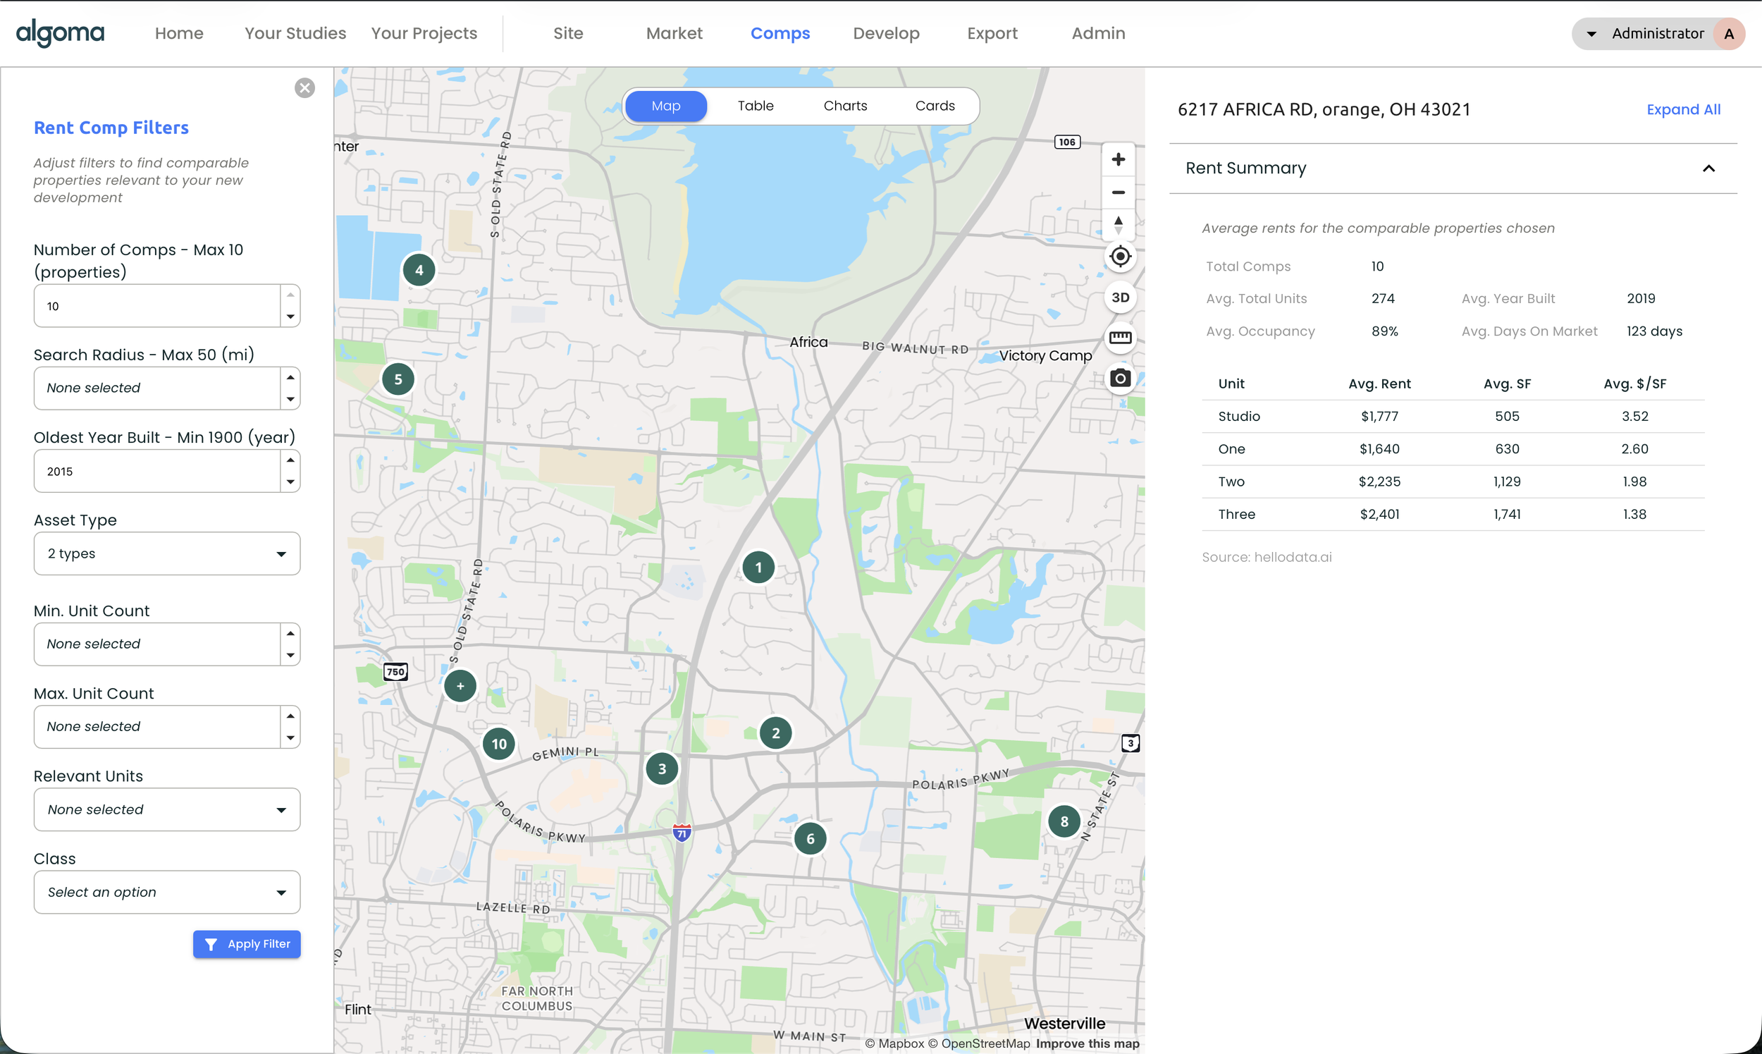Screen dimensions: 1762x1054
Task: Open the Market menu item
Action: [674, 32]
